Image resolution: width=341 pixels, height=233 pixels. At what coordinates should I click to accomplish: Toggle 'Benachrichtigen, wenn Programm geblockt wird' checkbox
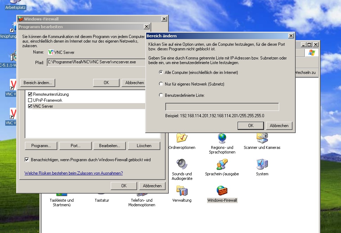[27, 160]
